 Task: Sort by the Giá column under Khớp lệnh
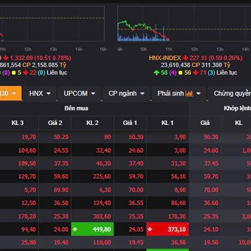[205, 123]
